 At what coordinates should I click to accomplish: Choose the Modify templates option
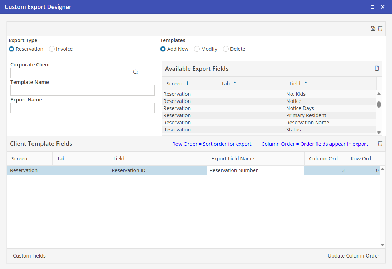[197, 49]
